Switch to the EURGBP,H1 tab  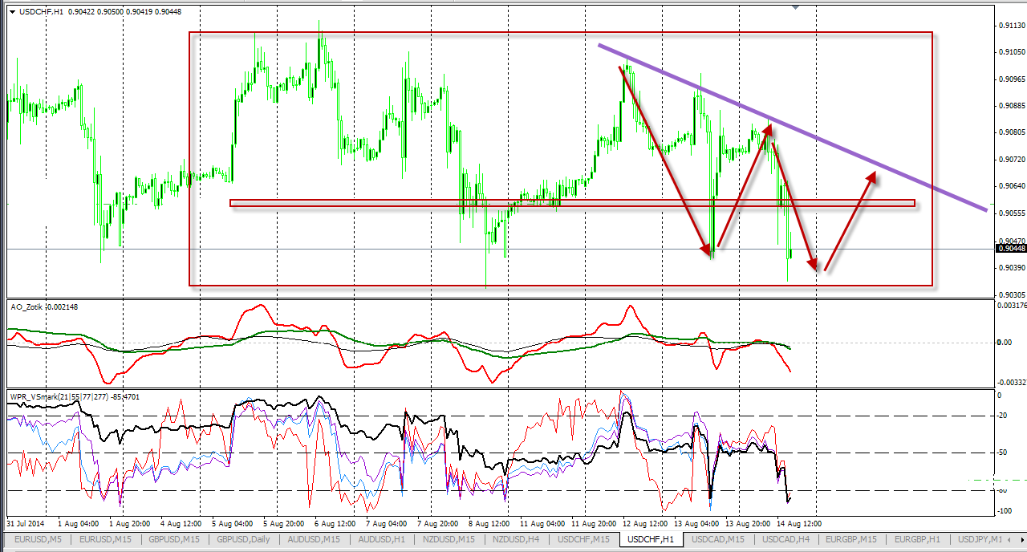click(918, 538)
